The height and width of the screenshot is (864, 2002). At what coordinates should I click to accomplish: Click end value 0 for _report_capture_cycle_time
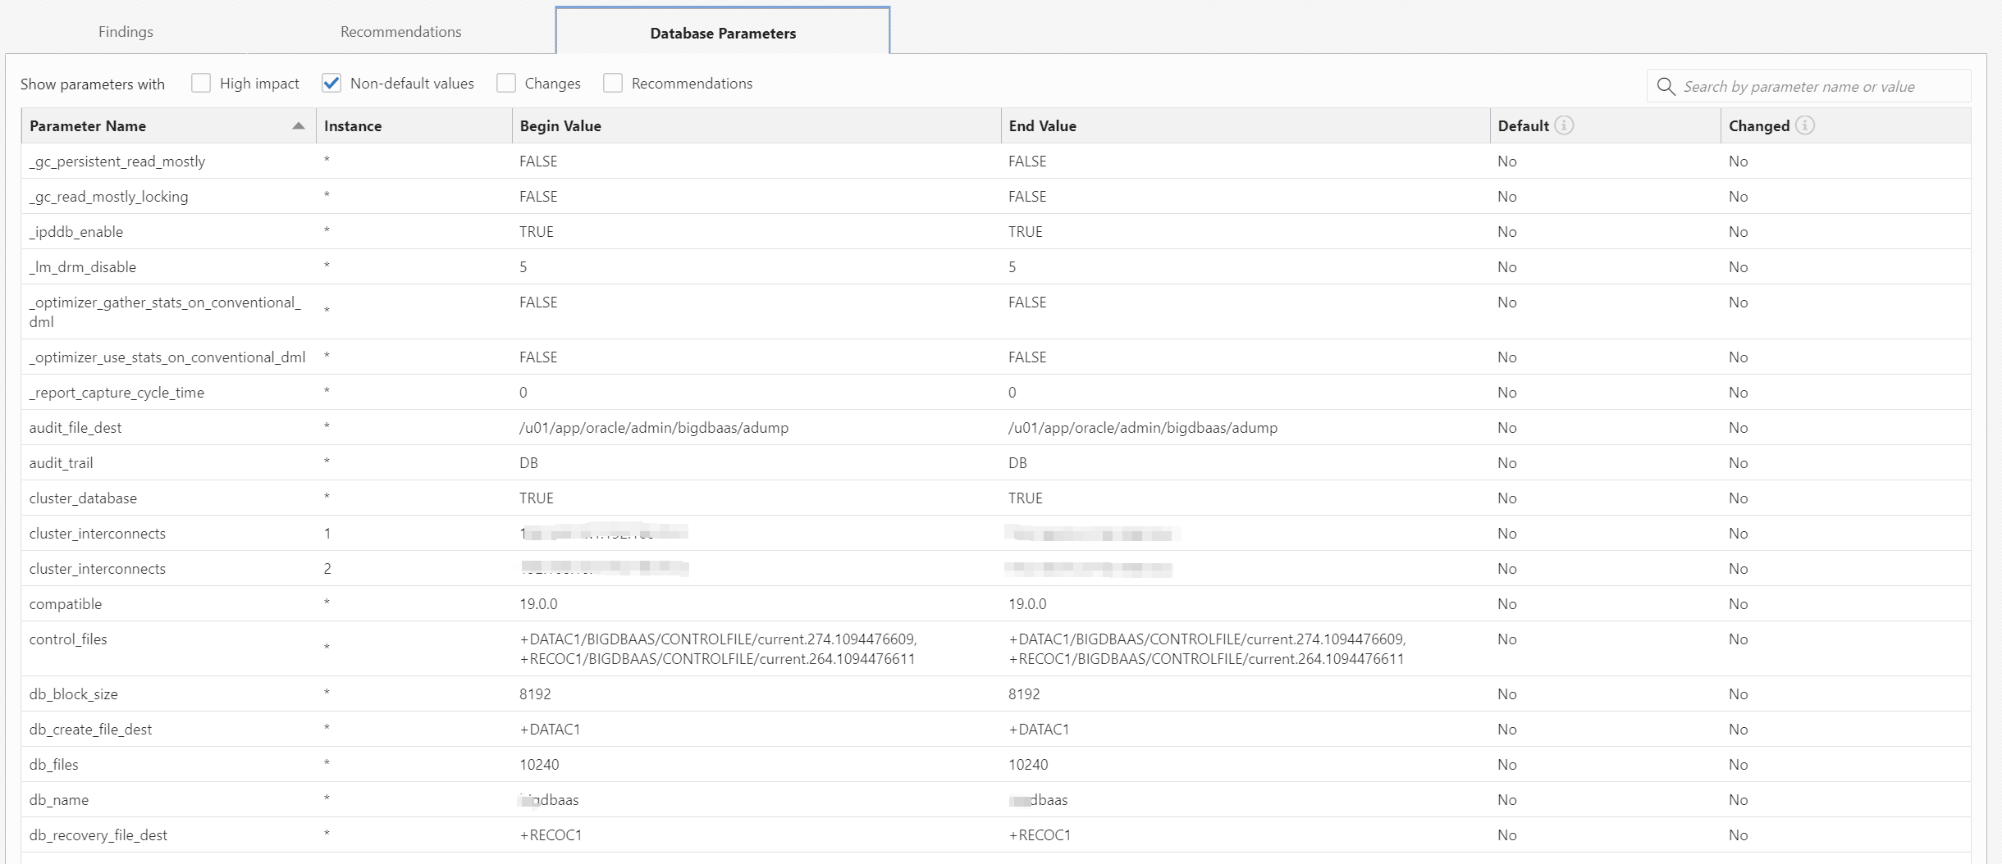coord(1012,393)
